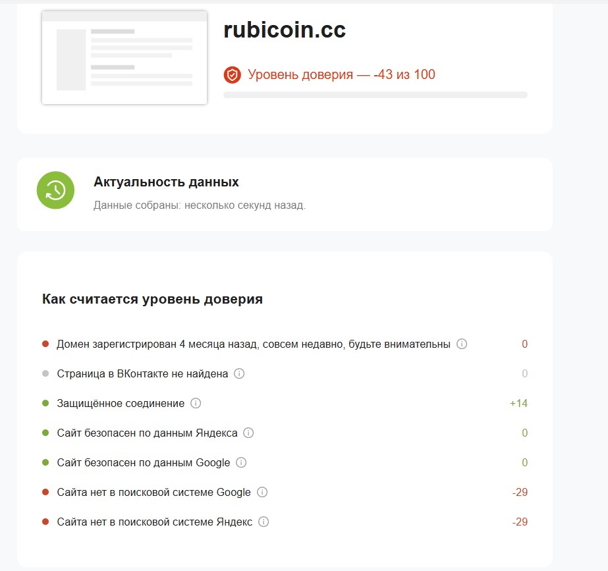
Task: Click the rubicoin.cc site preview thumbnail
Action: coord(124,57)
